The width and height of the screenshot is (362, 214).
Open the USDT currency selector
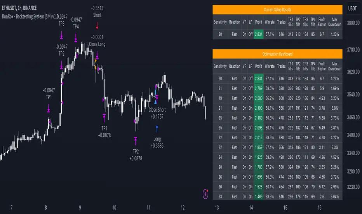352,9
